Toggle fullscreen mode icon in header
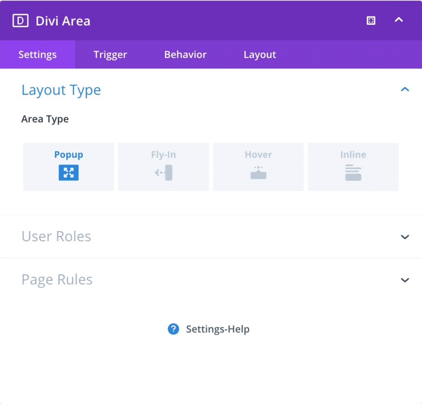 (371, 21)
